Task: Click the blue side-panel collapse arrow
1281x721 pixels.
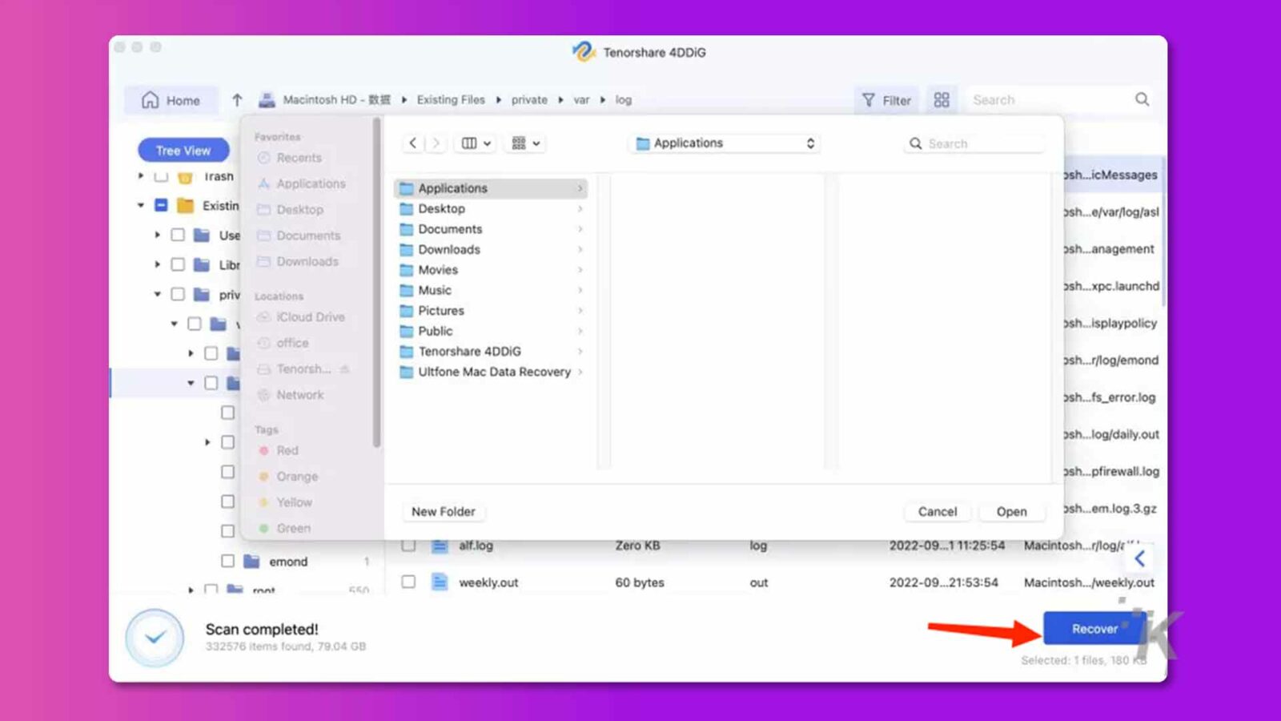Action: click(1140, 558)
